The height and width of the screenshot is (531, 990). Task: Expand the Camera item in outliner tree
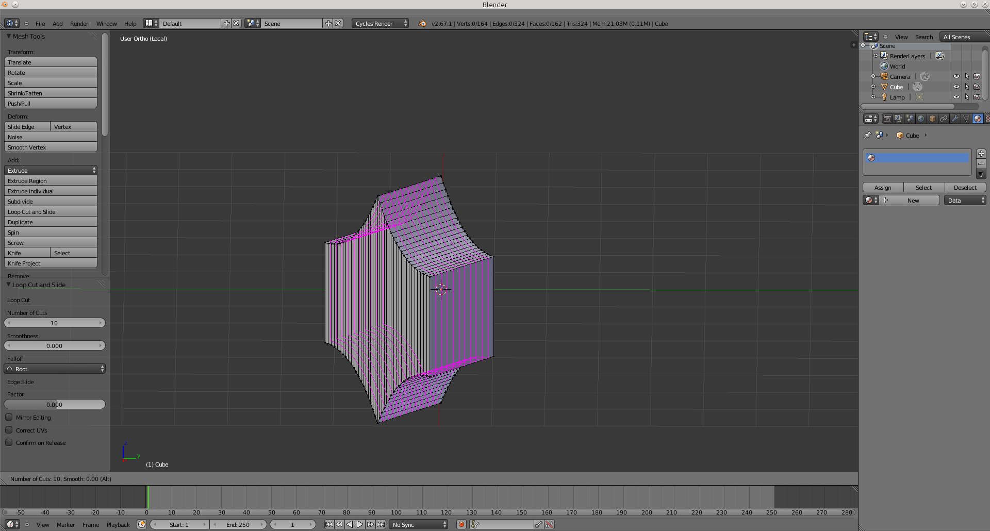(x=873, y=76)
